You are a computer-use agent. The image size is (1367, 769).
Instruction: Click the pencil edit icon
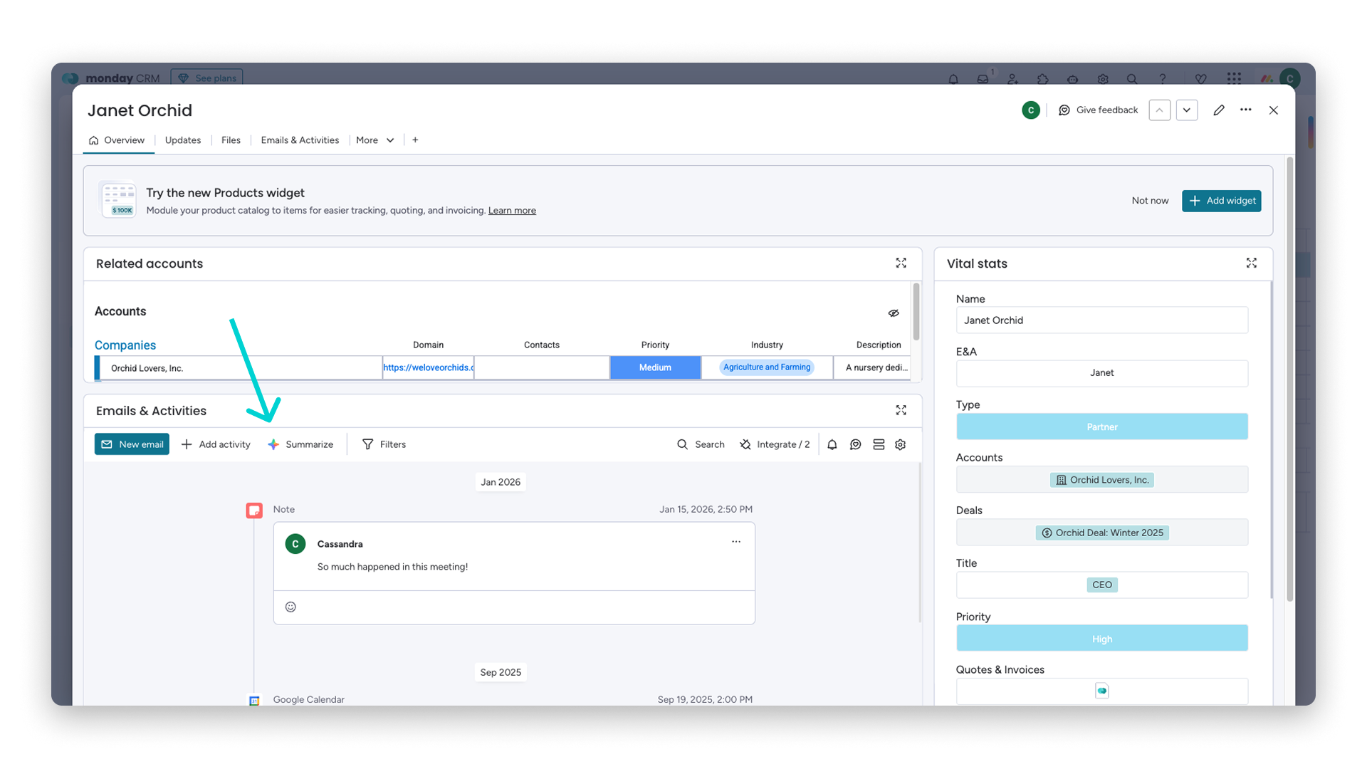point(1219,110)
